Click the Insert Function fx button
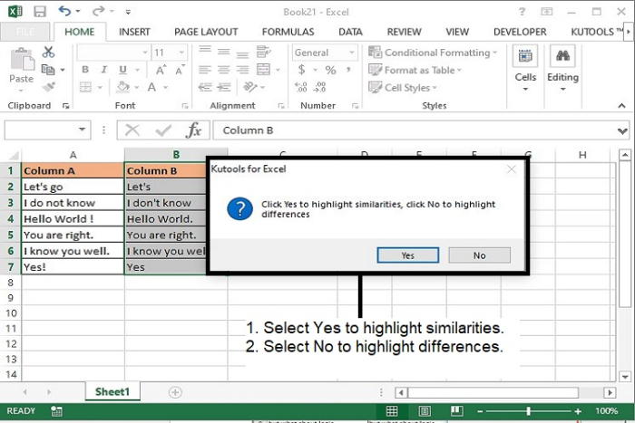Image resolution: width=635 pixels, height=423 pixels. 193,130
